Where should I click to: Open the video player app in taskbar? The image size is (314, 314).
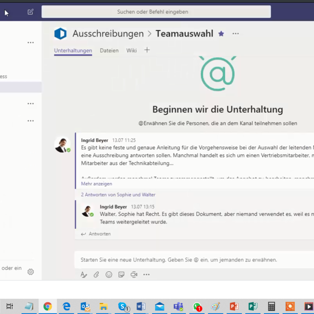309,306
